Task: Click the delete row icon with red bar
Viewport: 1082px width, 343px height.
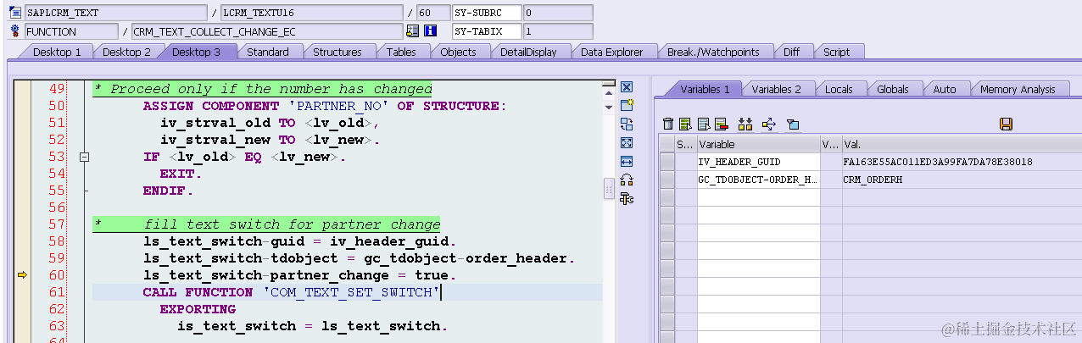Action: [x=721, y=124]
